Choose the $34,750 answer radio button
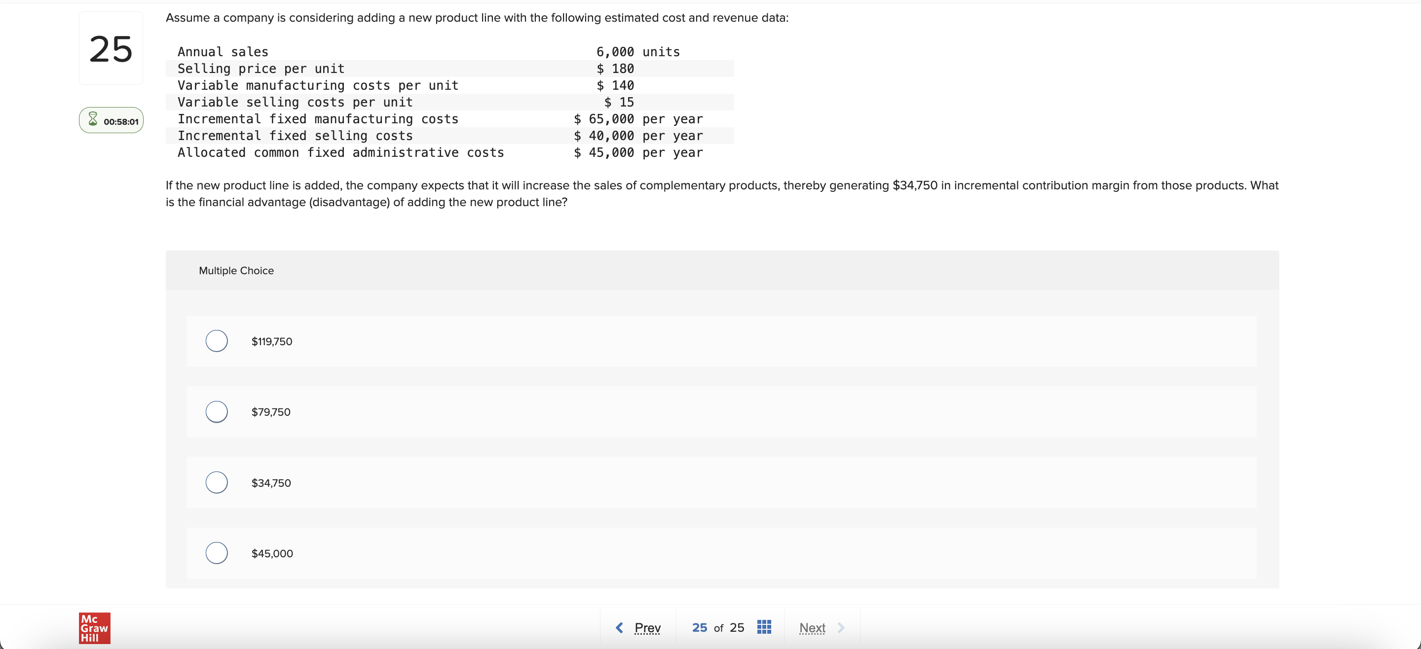The height and width of the screenshot is (649, 1421). (216, 482)
